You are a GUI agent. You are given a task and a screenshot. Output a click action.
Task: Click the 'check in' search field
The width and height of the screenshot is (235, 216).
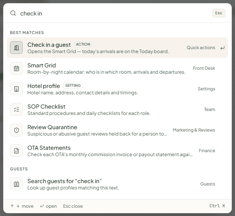pyautogui.click(x=114, y=13)
